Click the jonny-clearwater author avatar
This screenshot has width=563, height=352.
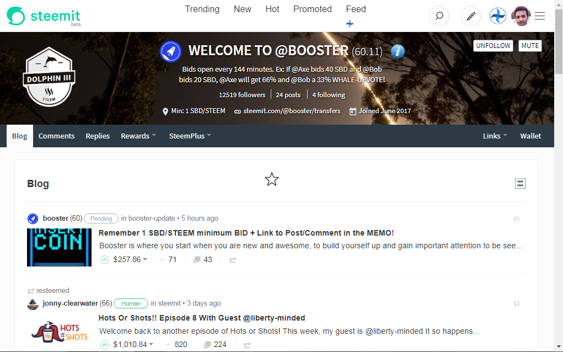coord(33,304)
